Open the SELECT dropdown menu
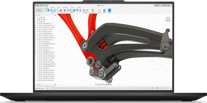 click(x=109, y=13)
